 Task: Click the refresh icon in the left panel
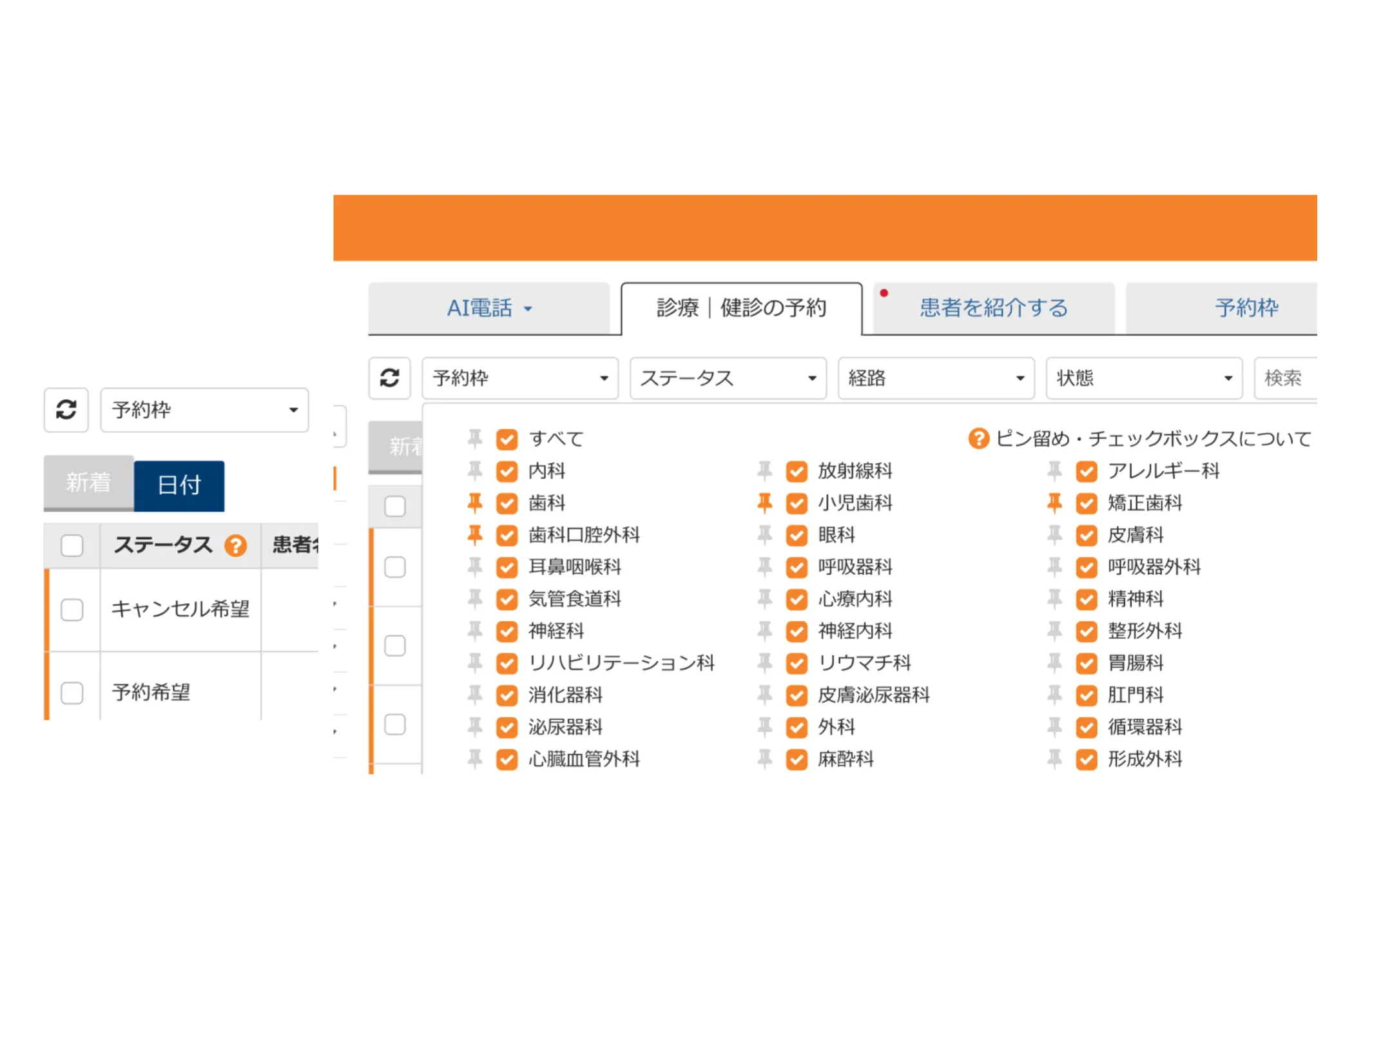tap(66, 410)
